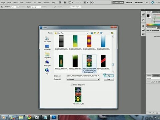Switch to the Painting workspace
The width and height of the screenshot is (160, 120).
click(x=139, y=2)
